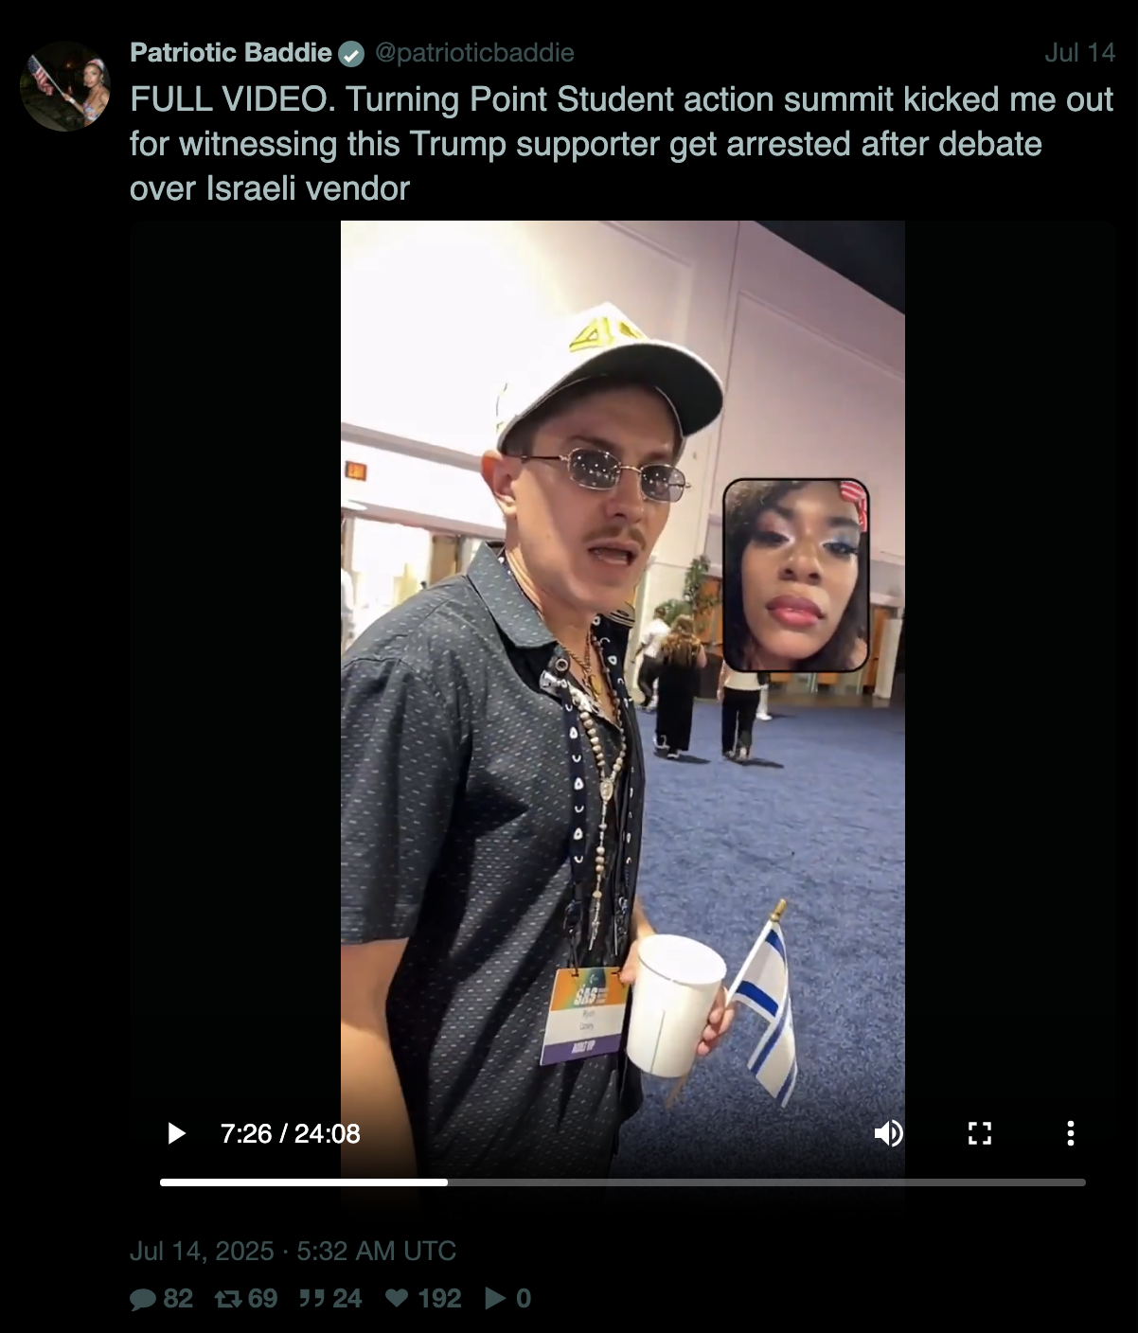Click the views play triangle icon
The image size is (1138, 1333).
tap(494, 1298)
